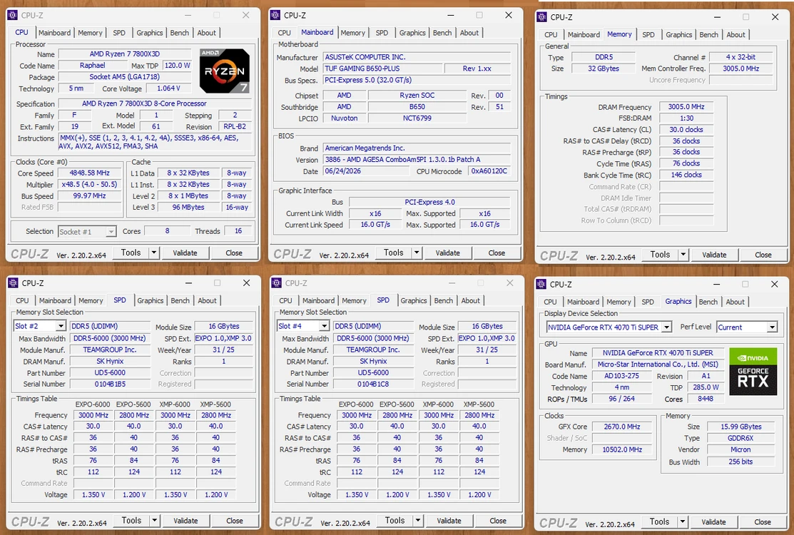Click the Tools button in the Memory window
This screenshot has height=535, width=794.
(660, 255)
